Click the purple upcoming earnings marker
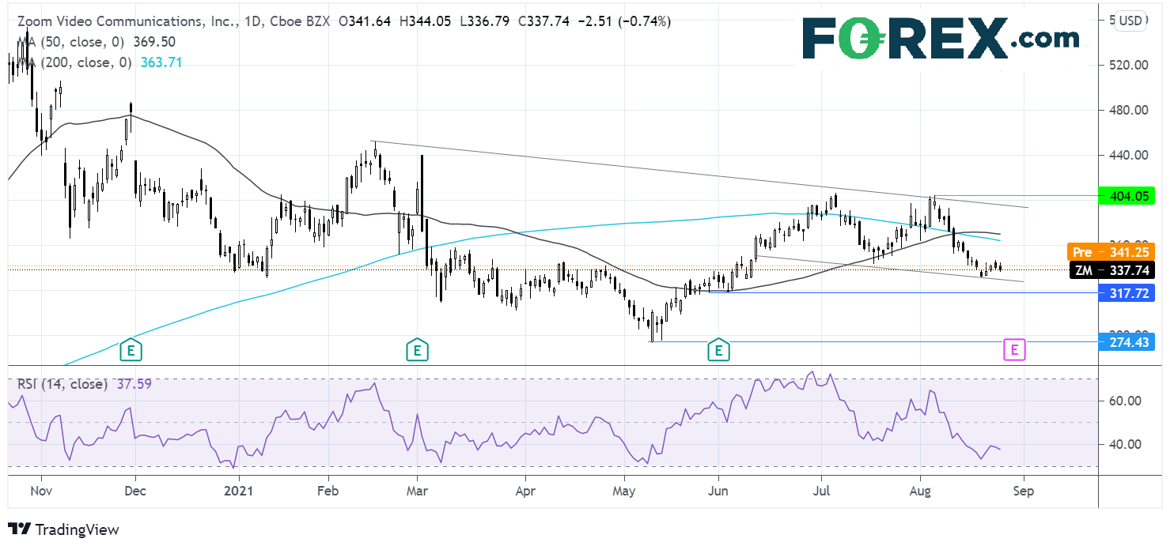 tap(1015, 349)
